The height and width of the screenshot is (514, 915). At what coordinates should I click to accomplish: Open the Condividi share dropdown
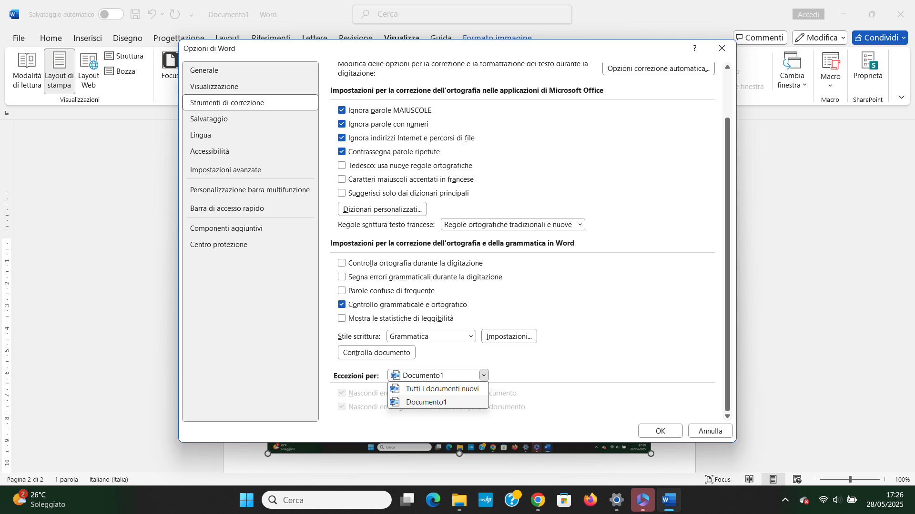tap(880, 38)
